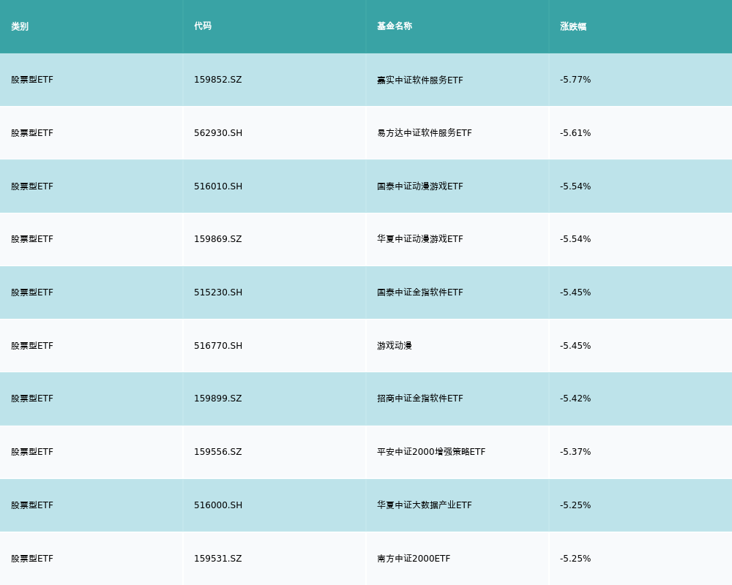Click the -5.61% change value

[575, 133]
